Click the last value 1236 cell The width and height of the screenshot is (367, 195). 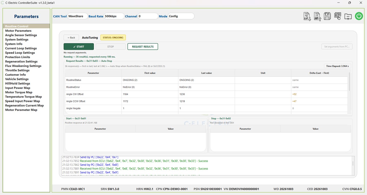coord(206,94)
